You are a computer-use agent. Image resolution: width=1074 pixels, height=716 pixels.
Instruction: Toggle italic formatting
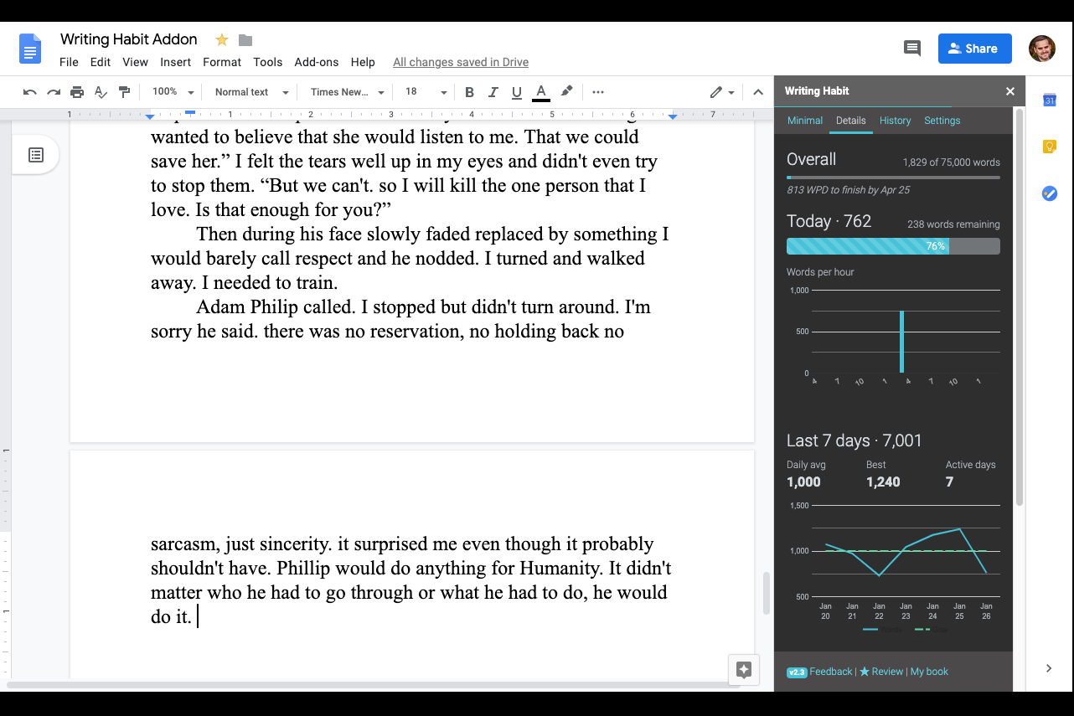pos(493,92)
